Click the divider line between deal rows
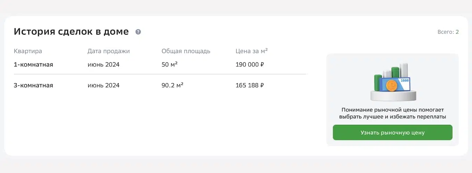Image resolution: width=472 pixels, height=173 pixels. [160, 74]
